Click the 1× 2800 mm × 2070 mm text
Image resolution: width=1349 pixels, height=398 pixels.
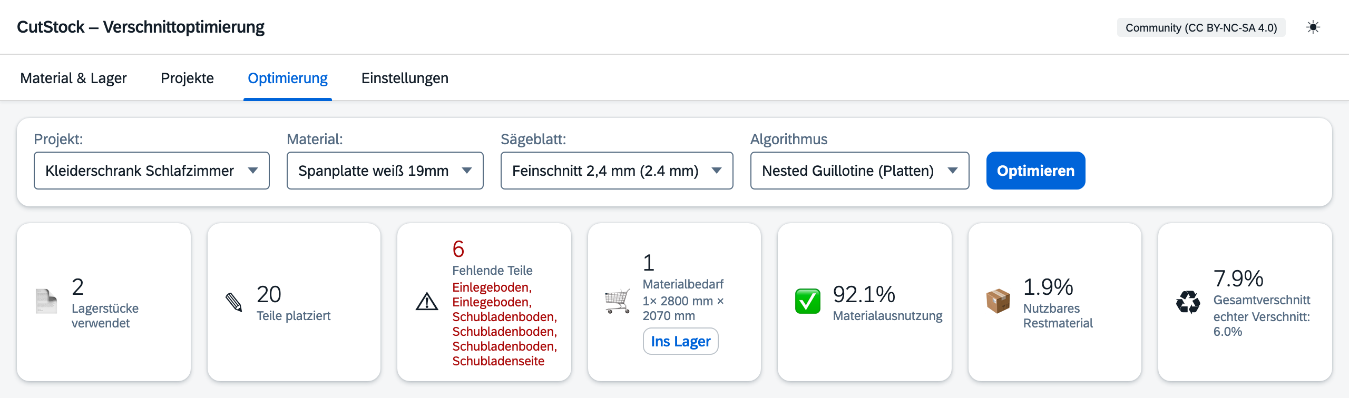(x=683, y=309)
